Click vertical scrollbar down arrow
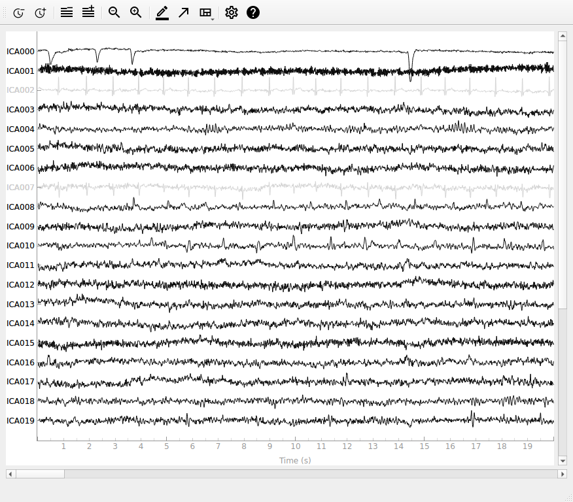 [x=563, y=461]
